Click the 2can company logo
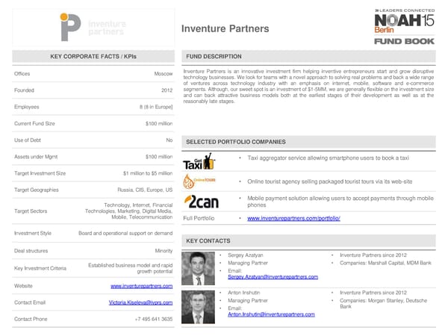 tap(201, 202)
